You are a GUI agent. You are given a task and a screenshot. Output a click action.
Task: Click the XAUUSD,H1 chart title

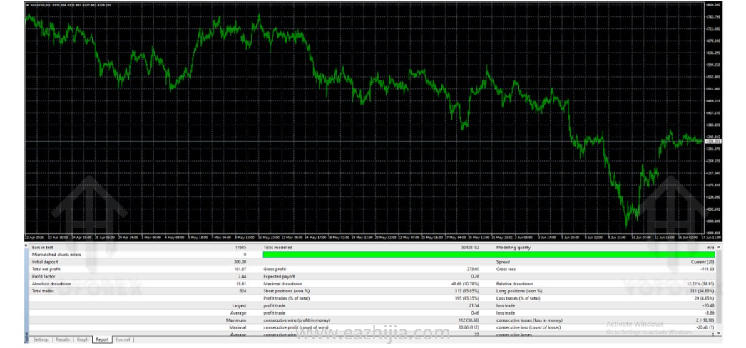pyautogui.click(x=41, y=5)
